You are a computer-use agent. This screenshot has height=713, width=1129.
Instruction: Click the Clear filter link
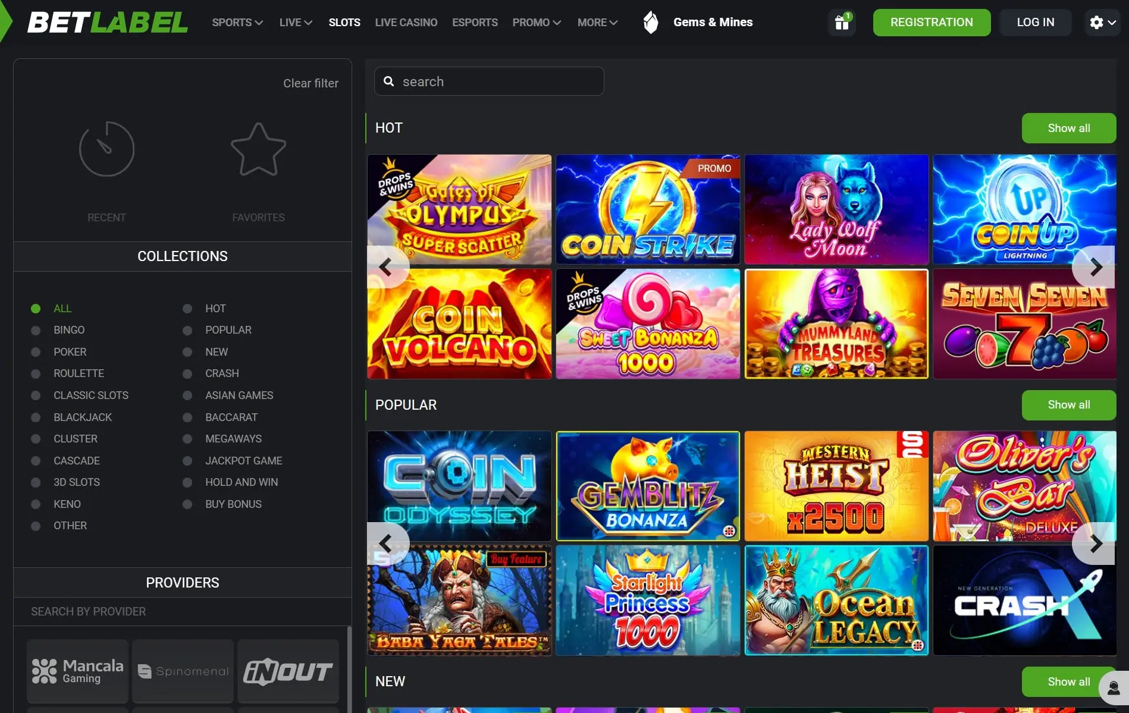pos(311,83)
